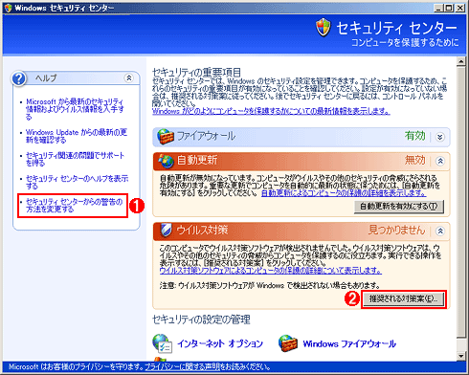Click the Virus protection (ウイルス対策) shield icon

[166, 230]
